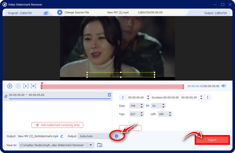Click the video preview frame
The height and width of the screenshot is (153, 235).
point(117,48)
